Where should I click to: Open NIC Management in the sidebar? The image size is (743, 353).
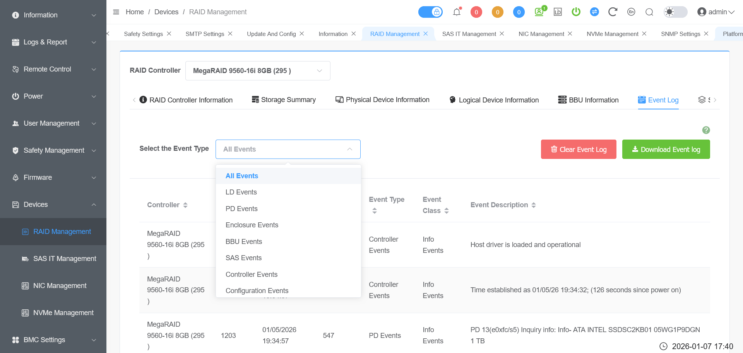(x=60, y=286)
